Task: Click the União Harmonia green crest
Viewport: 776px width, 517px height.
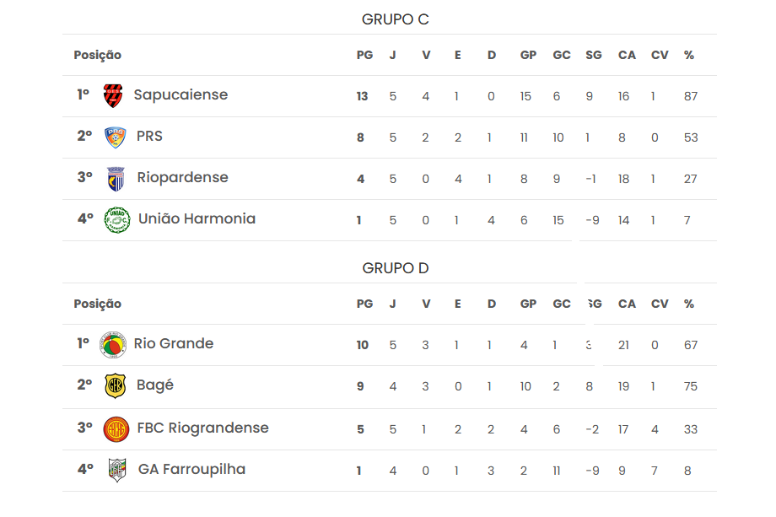Action: point(116,220)
